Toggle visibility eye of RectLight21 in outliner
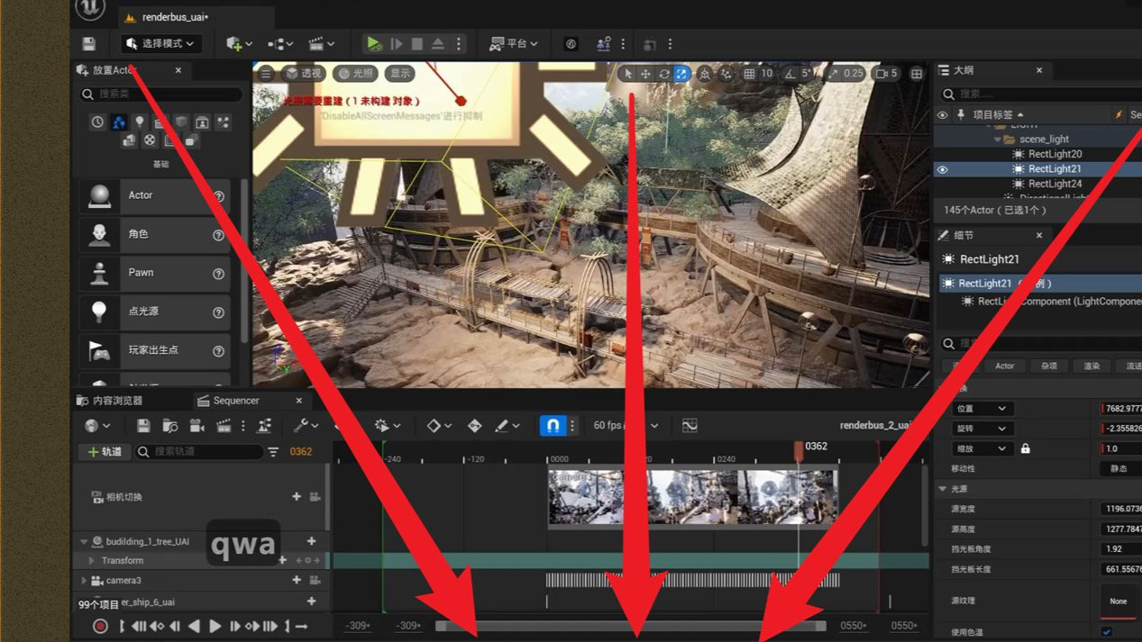Viewport: 1142px width, 642px height. (x=943, y=169)
